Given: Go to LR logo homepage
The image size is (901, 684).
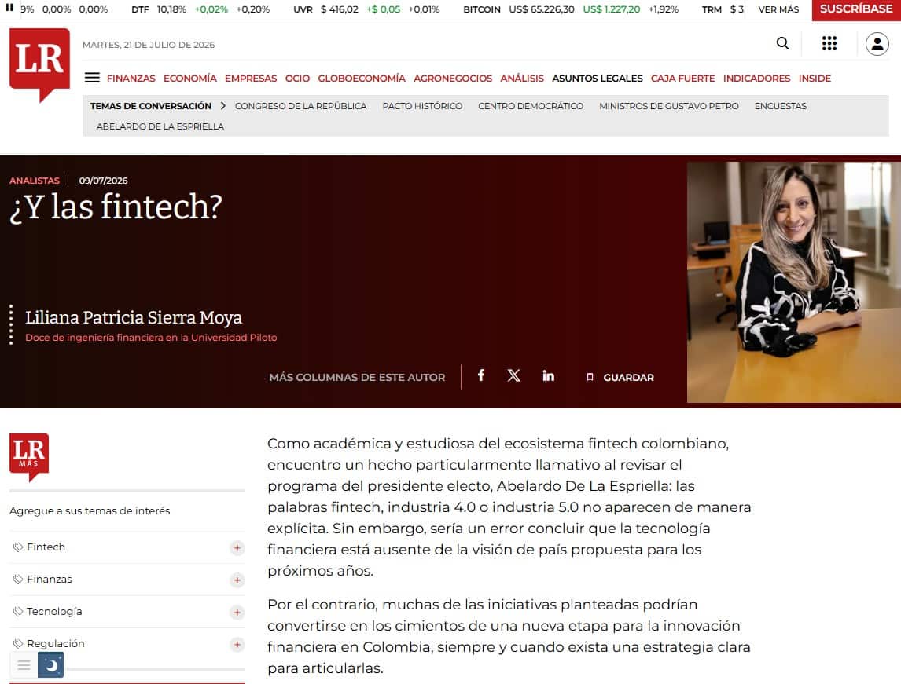Looking at the screenshot, I should (39, 65).
